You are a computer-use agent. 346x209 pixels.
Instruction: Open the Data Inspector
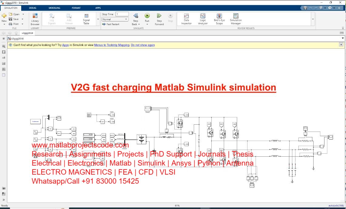(x=186, y=19)
